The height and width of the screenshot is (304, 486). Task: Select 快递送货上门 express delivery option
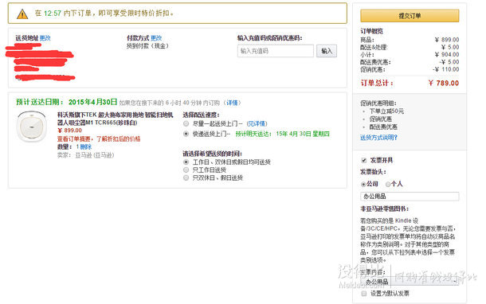pos(186,134)
